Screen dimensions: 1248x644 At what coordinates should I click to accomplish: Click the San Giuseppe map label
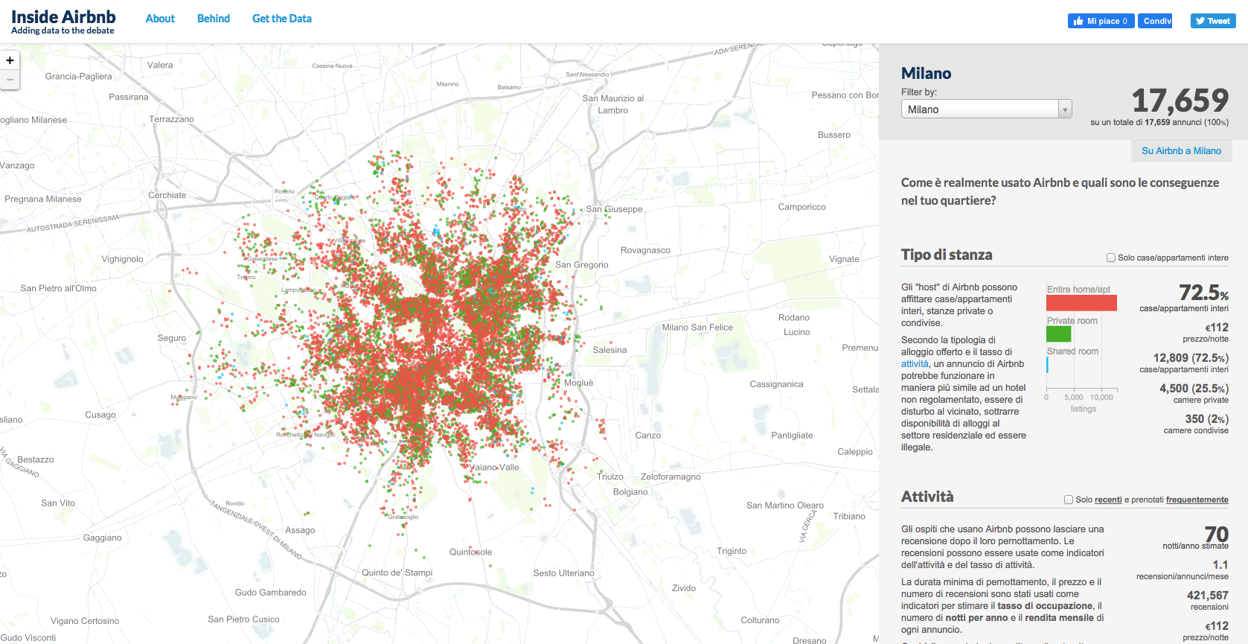point(614,209)
